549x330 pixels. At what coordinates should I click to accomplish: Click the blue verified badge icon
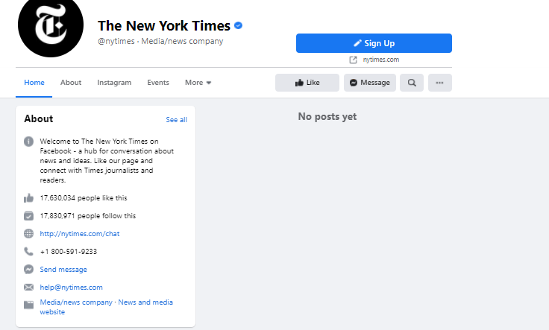(x=238, y=25)
